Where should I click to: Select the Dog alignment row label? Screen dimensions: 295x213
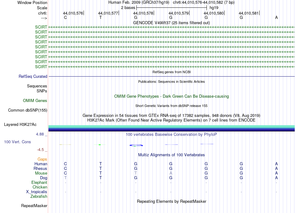tap(43, 178)
